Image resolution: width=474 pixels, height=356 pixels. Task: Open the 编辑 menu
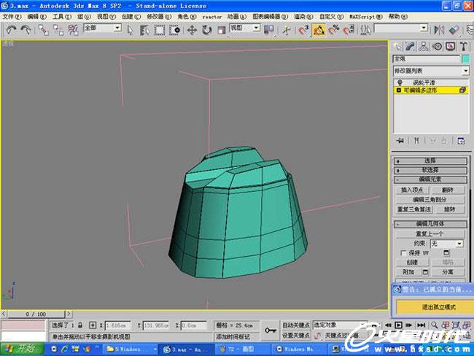pos(37,17)
